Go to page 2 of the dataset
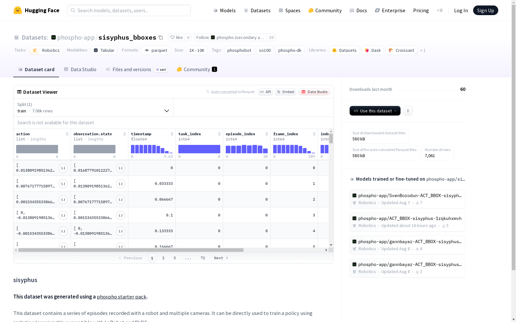 pyautogui.click(x=164, y=258)
